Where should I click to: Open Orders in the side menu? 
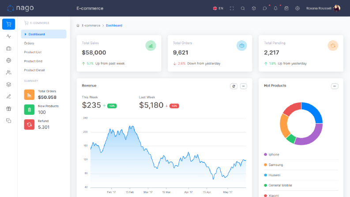click(x=29, y=43)
